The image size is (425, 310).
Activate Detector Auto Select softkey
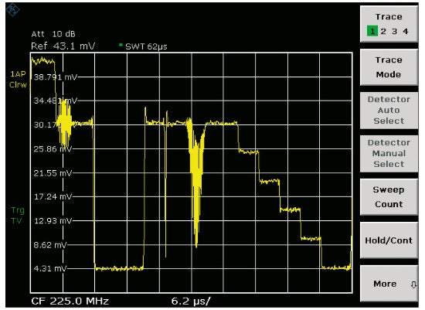[x=389, y=111]
